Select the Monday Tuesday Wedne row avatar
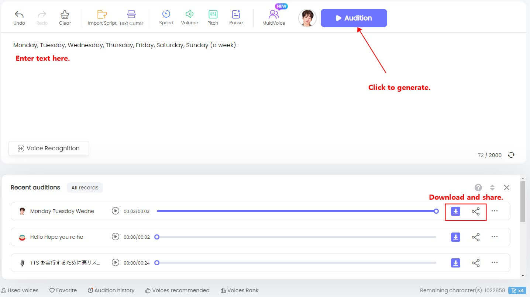 (22, 211)
